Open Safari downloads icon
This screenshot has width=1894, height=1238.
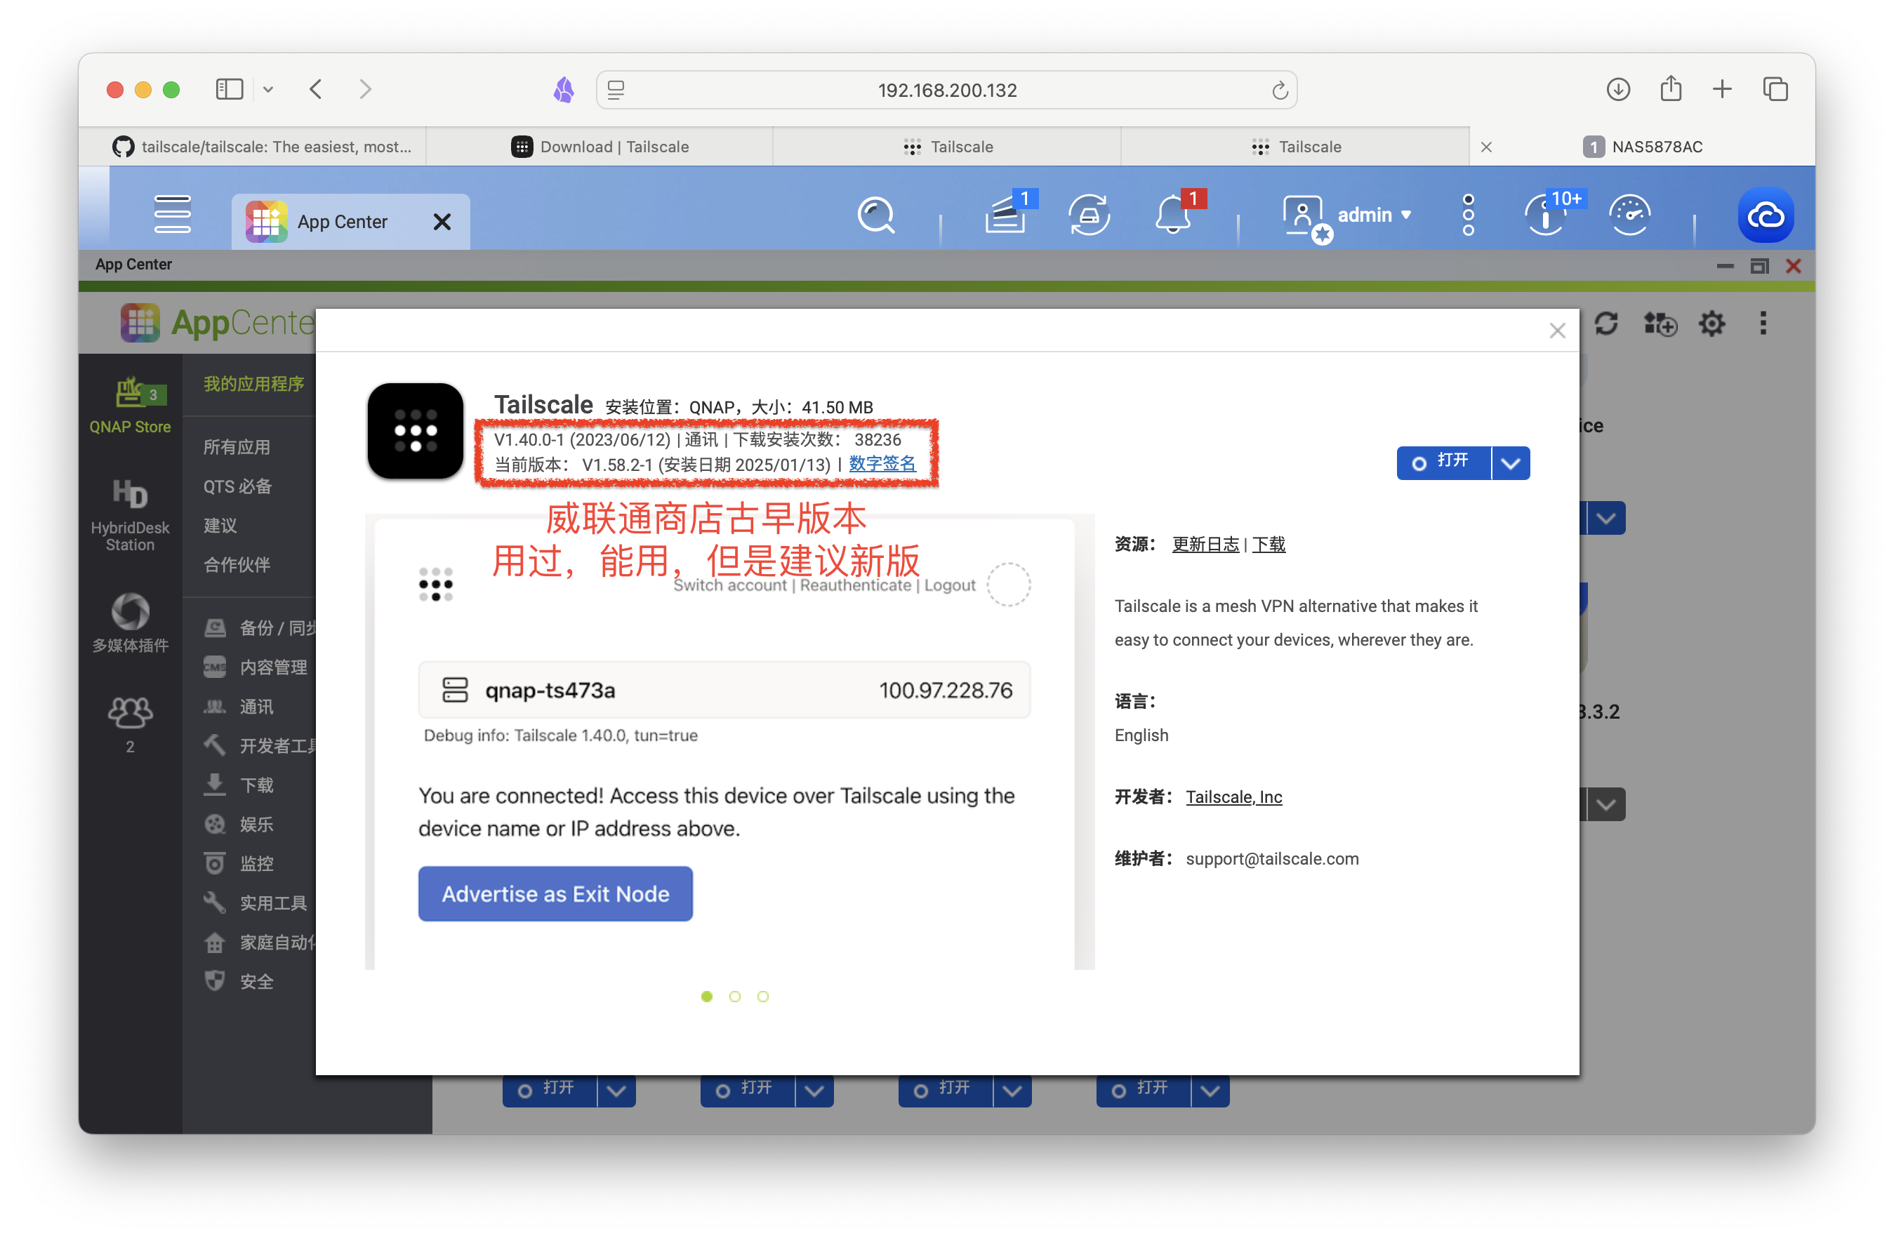[x=1618, y=89]
